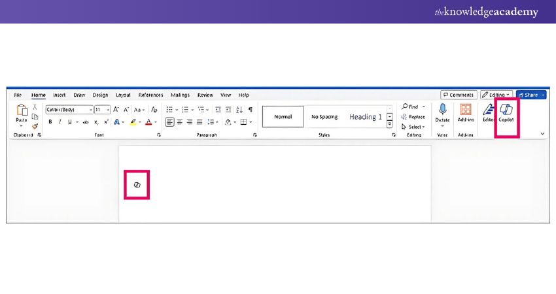Apply center text alignment
This screenshot has height=294, width=556.
[x=180, y=122]
